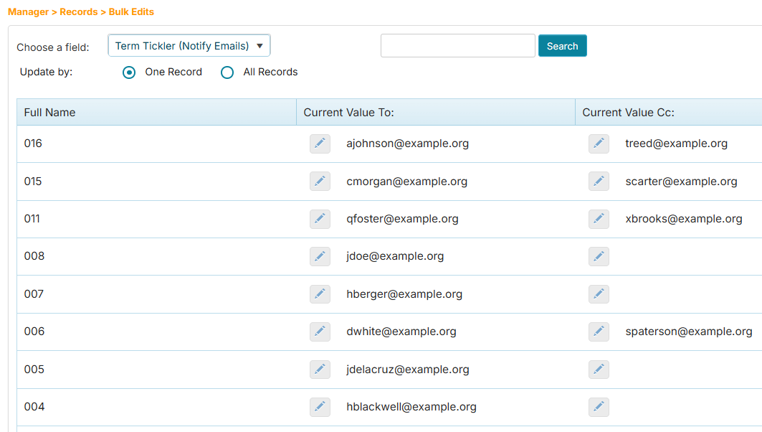Edit the Cc email spaterson@example.org
Image resolution: width=762 pixels, height=432 pixels.
tap(599, 332)
